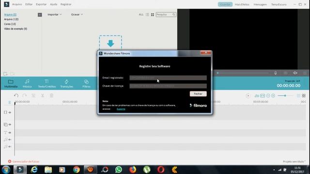Viewport: 310px width, 174px height.
Task: Click the ALL media filter
Action: (141, 14)
